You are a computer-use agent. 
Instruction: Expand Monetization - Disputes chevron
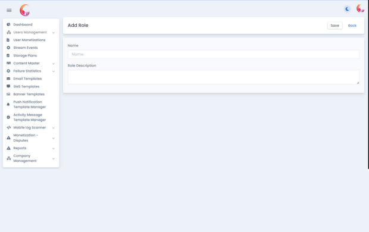pyautogui.click(x=54, y=138)
